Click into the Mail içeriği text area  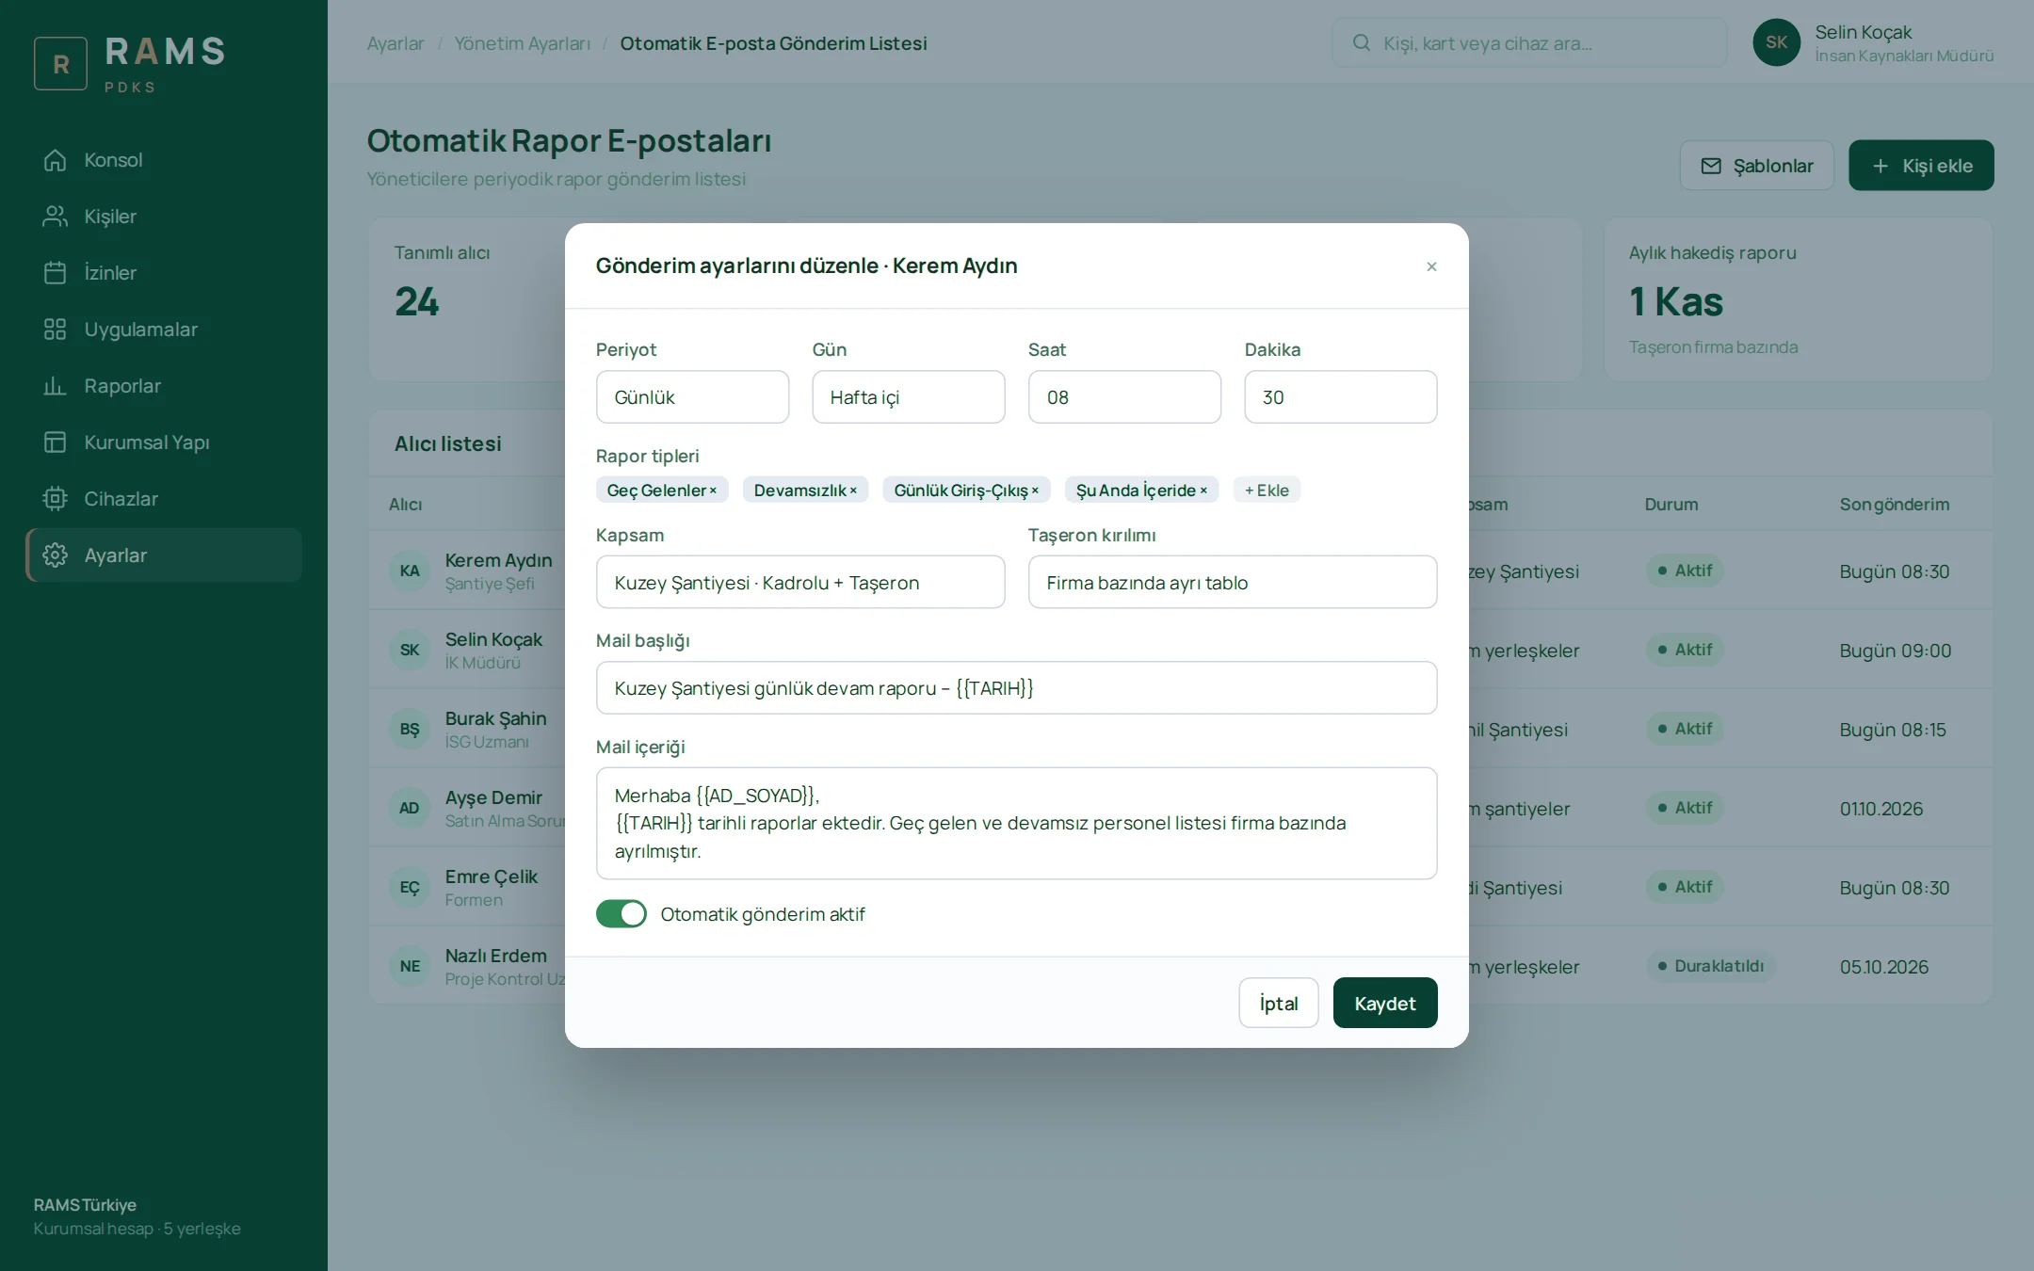click(1017, 824)
